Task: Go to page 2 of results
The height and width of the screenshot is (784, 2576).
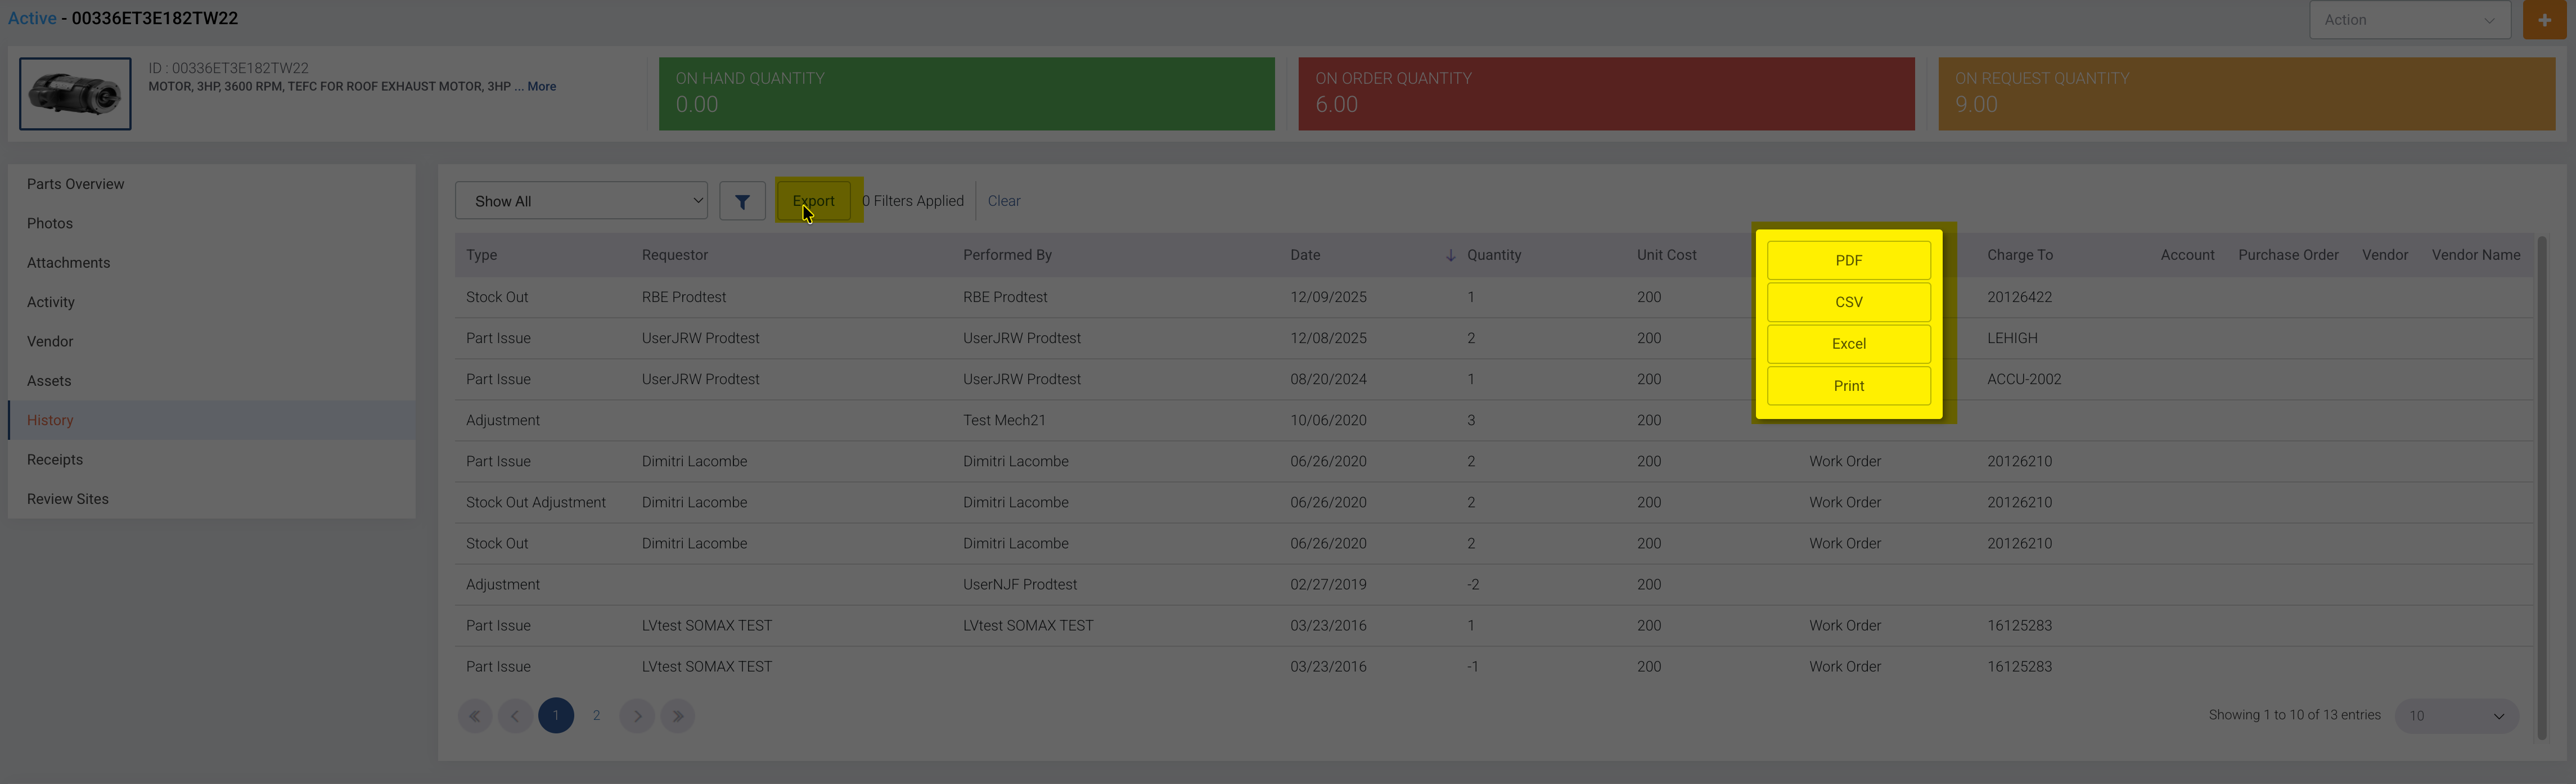Action: 596,716
